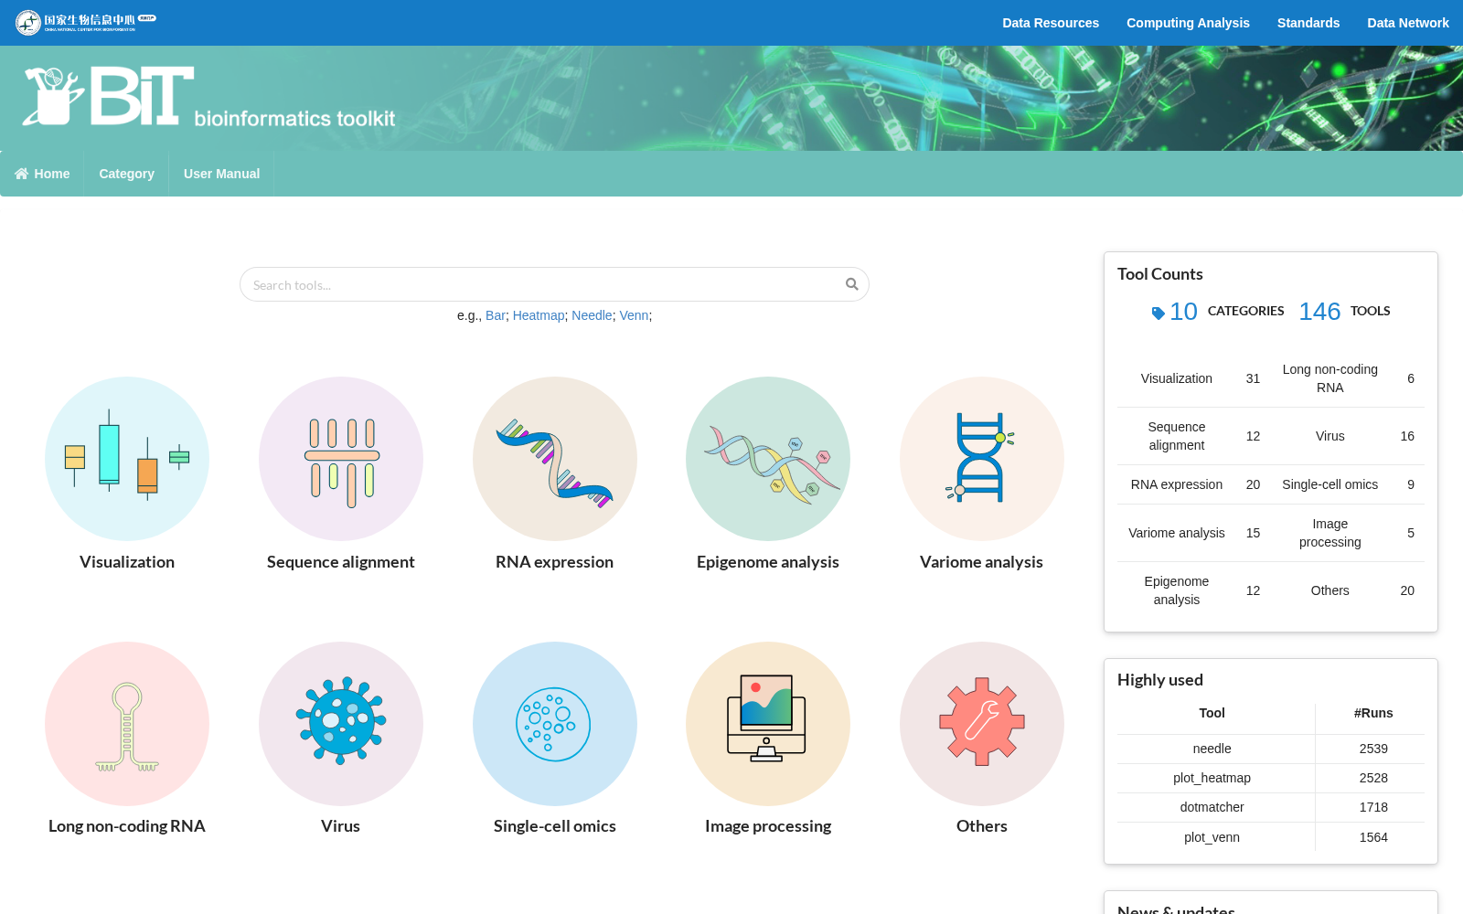The height and width of the screenshot is (914, 1463).
Task: Open the Sequence alignment category icon
Action: tap(341, 459)
